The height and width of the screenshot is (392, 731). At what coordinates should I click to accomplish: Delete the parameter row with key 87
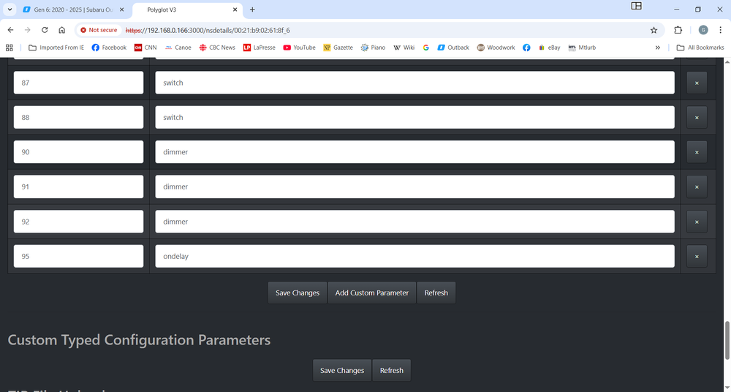pos(696,83)
